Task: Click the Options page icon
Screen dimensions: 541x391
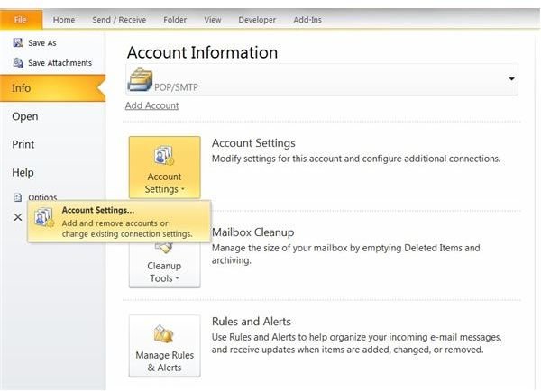Action: tap(18, 197)
